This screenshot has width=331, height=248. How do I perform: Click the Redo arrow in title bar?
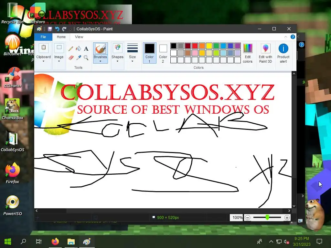coord(64,29)
